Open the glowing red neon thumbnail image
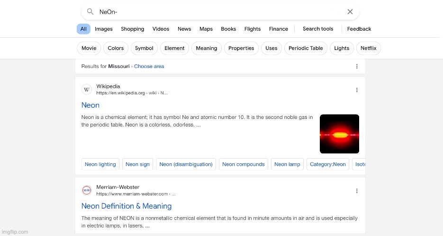 (x=339, y=134)
